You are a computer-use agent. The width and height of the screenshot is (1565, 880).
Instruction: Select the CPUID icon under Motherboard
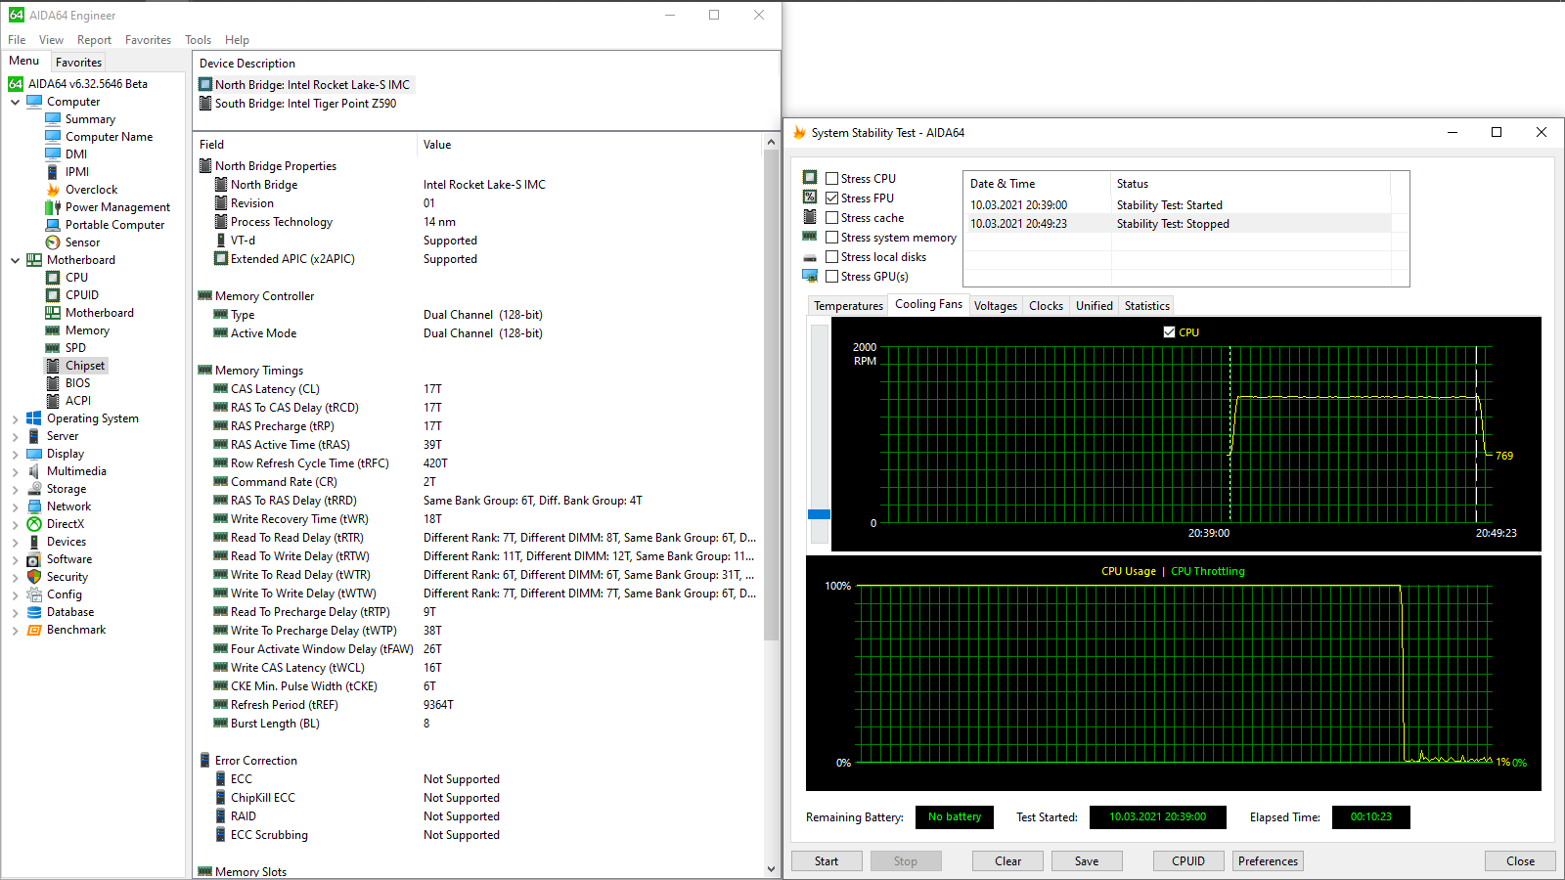point(53,295)
